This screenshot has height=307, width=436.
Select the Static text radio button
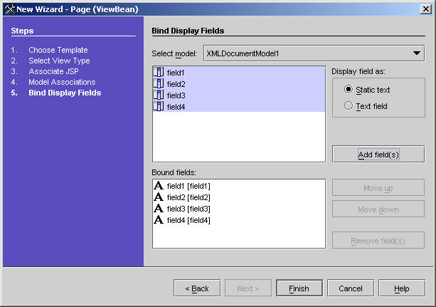[x=348, y=90]
